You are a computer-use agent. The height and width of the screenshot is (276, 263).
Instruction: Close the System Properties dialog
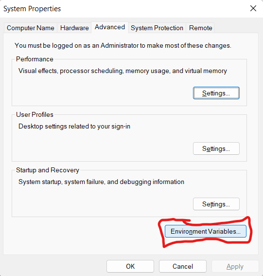(x=253, y=8)
